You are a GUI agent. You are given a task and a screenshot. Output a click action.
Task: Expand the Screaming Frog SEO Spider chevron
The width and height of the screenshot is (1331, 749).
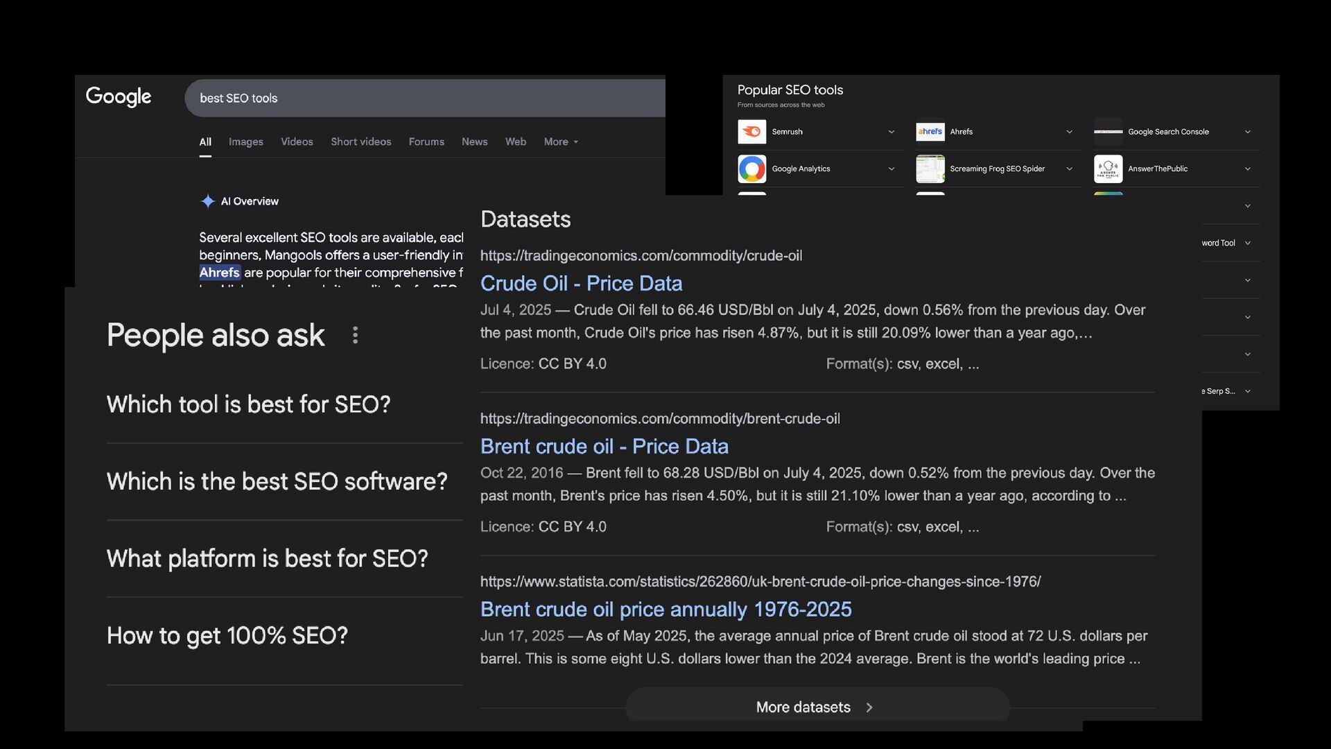[1069, 169]
